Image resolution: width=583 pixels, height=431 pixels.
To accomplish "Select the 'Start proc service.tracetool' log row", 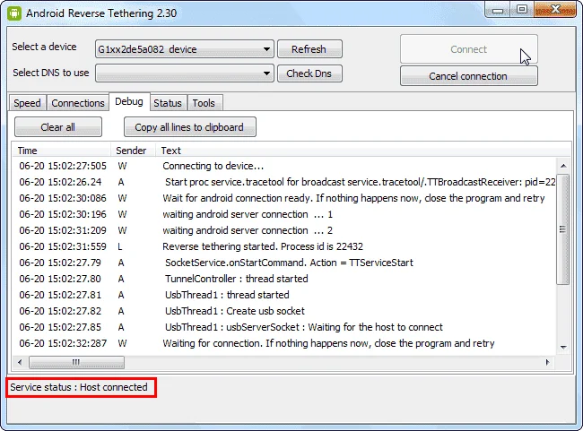I will tap(284, 182).
